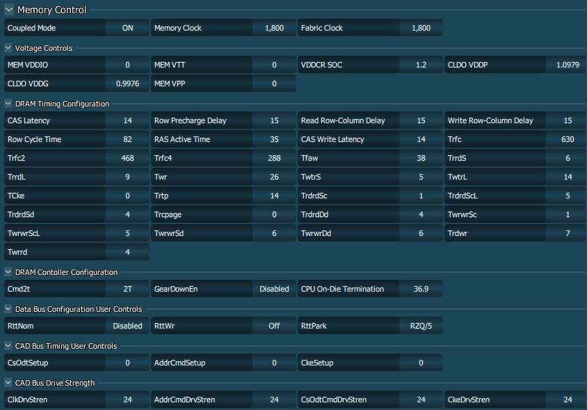Open the Cmd2t 2T value selector

pyautogui.click(x=127, y=289)
